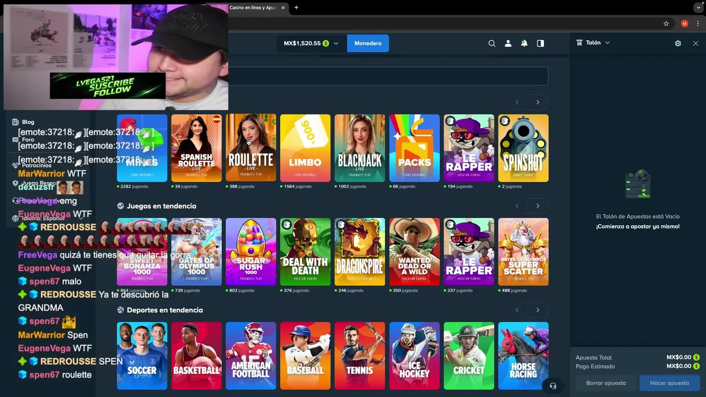Show previous games in top carousel row

click(x=517, y=102)
